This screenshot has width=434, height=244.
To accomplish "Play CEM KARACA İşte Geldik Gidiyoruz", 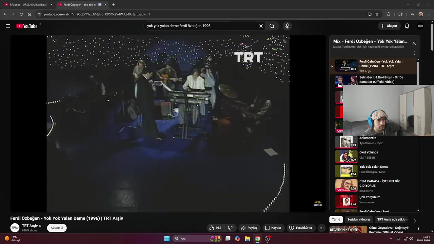I will [373, 185].
